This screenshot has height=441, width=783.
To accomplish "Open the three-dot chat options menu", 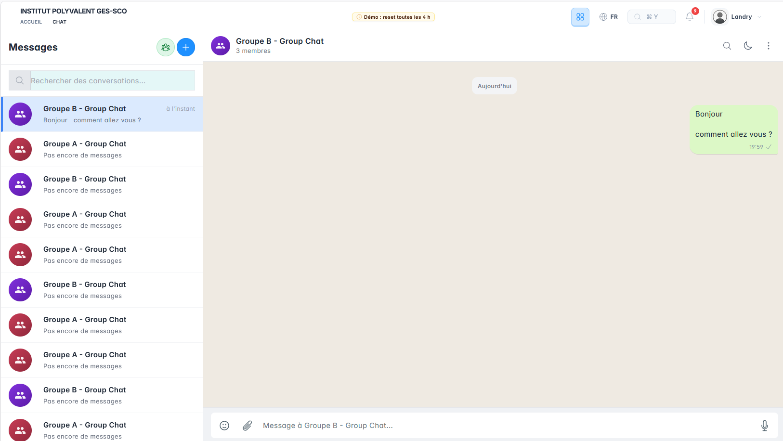I will click(769, 46).
